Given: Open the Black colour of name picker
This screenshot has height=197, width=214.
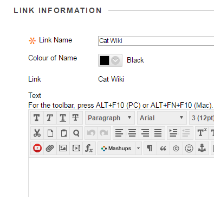Looking at the screenshot, I should click(x=110, y=60).
